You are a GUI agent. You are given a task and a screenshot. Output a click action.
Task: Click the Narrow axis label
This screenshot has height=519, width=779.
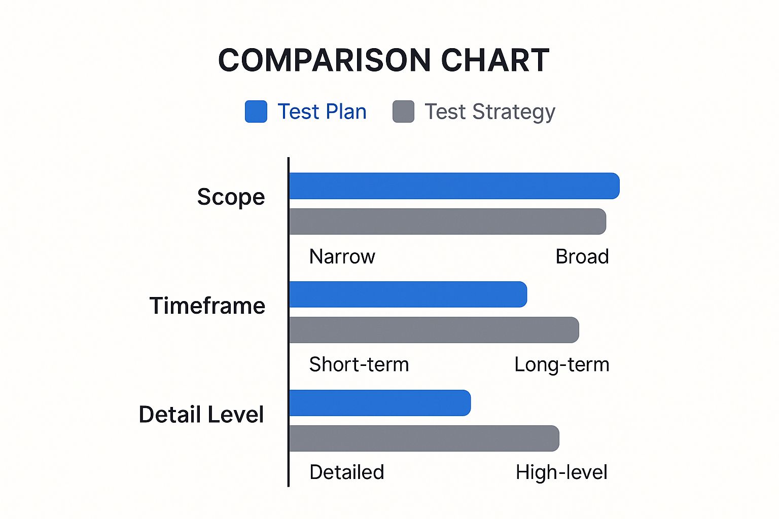[342, 256]
